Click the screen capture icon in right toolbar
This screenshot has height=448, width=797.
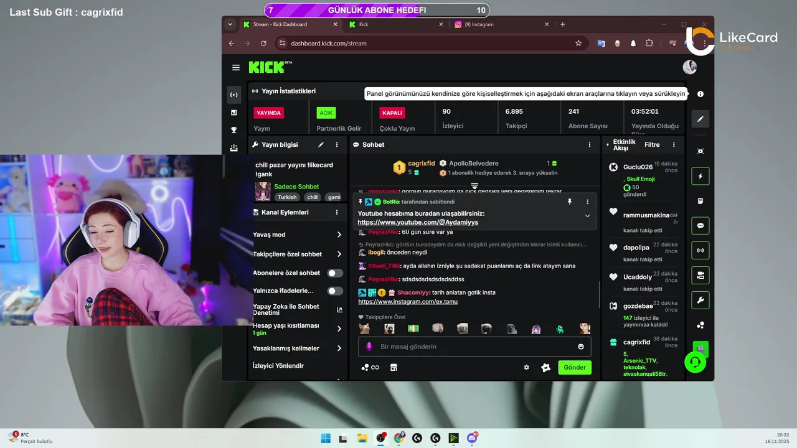pyautogui.click(x=700, y=151)
